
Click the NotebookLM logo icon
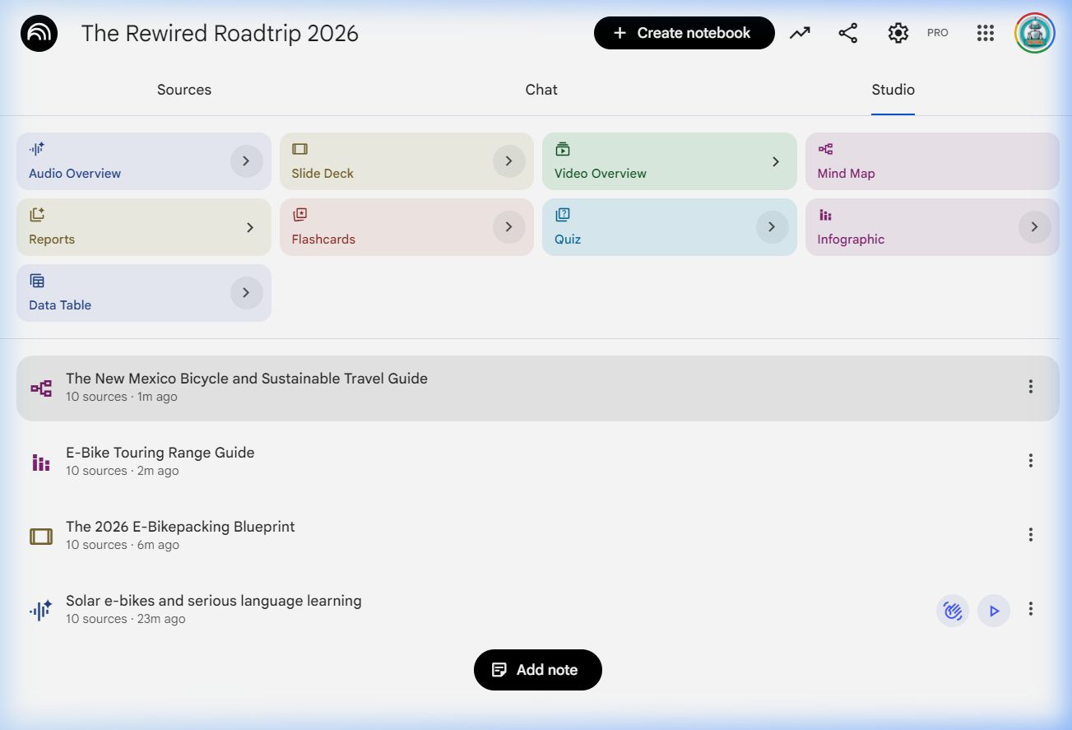(x=39, y=34)
